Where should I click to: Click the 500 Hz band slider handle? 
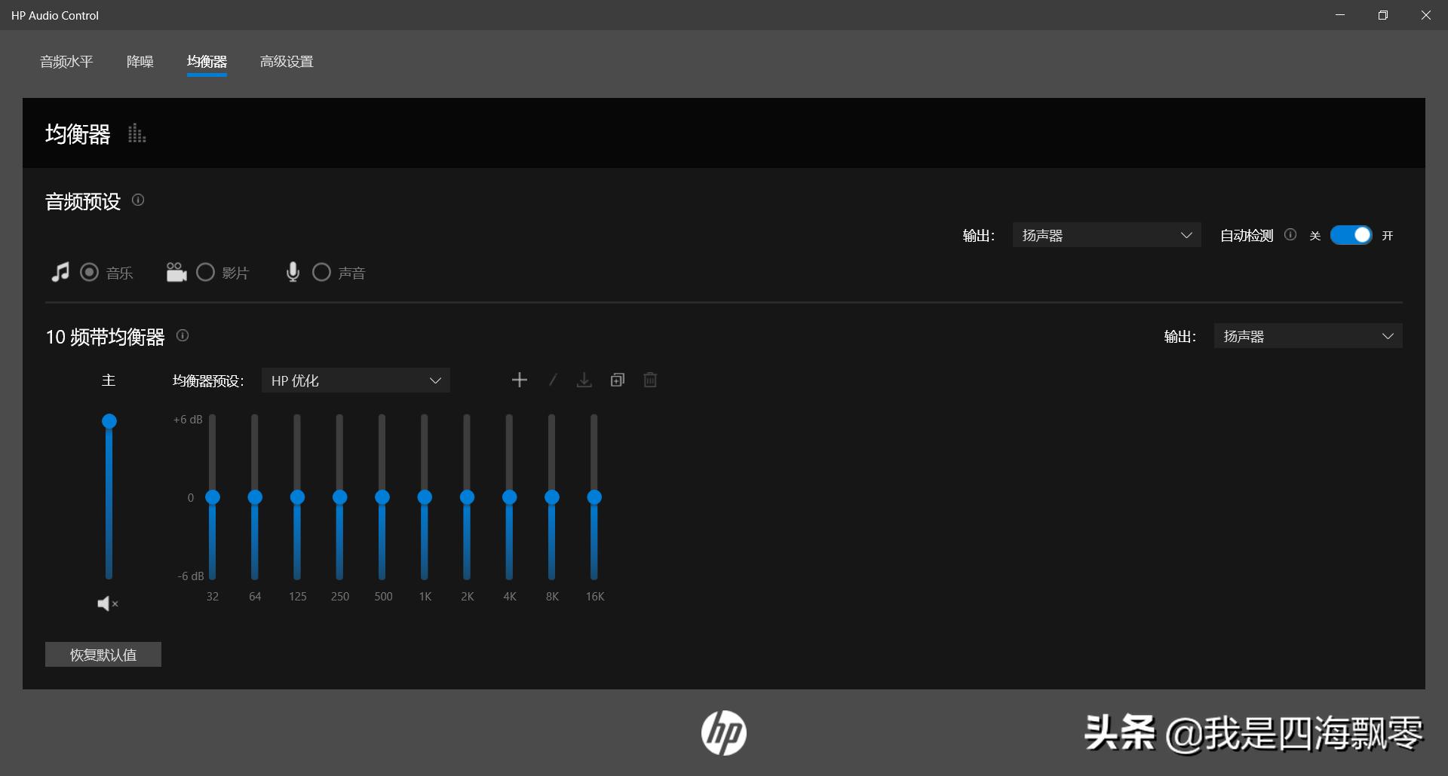click(x=382, y=497)
